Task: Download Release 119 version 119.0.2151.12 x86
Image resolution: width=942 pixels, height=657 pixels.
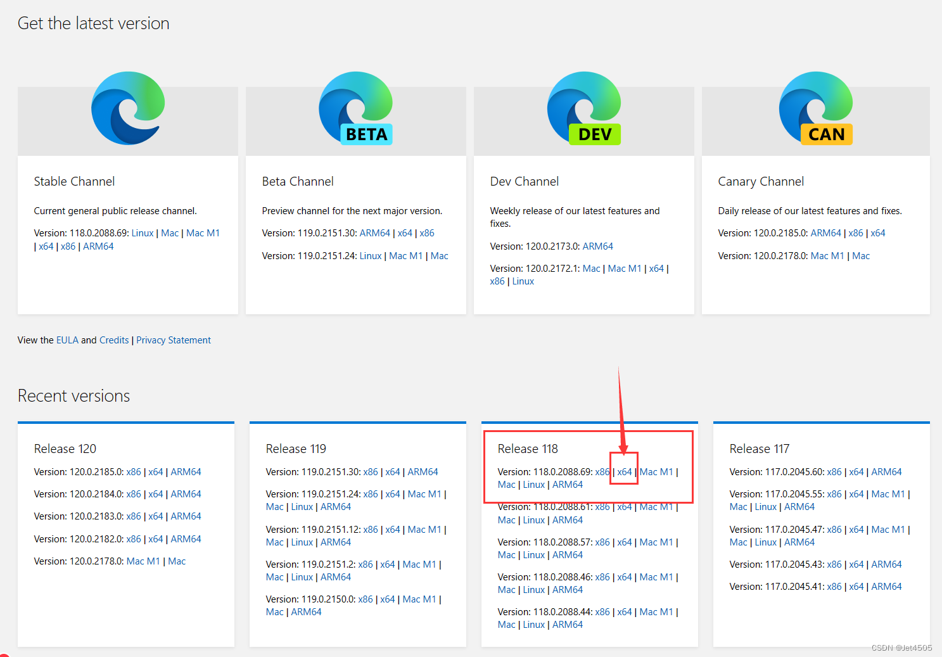Action: point(371,530)
